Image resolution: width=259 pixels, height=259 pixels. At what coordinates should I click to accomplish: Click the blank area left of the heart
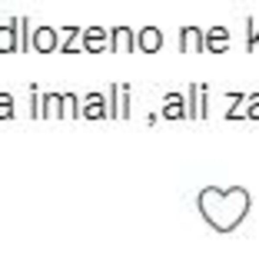[99, 209]
